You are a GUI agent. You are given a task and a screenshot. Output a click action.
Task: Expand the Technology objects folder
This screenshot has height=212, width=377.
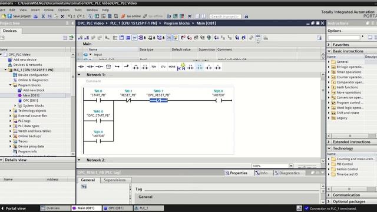coord(11,111)
